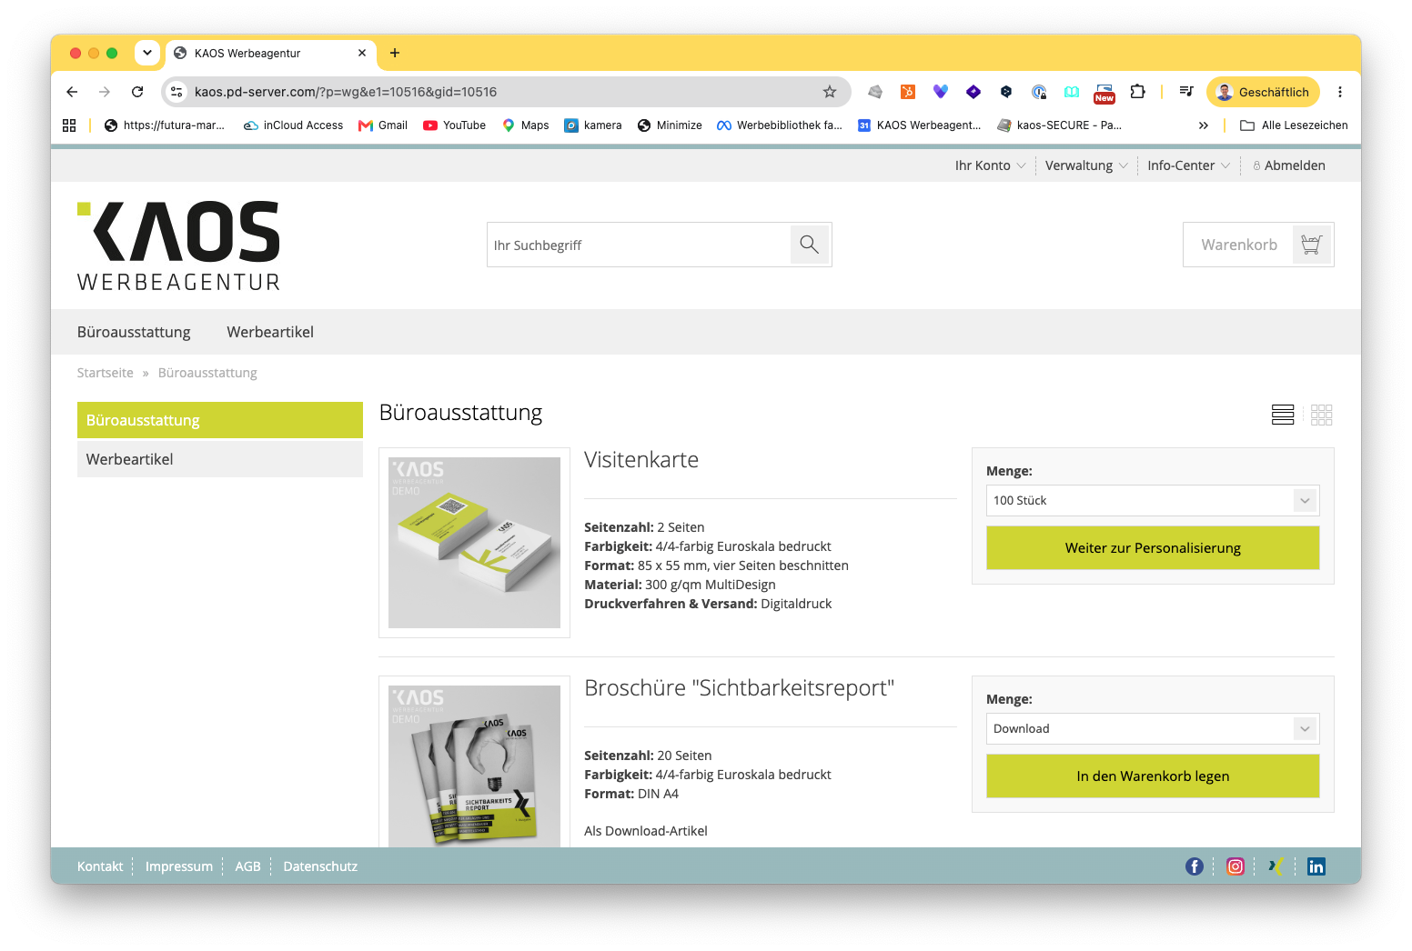Click the Büroausstattung breadcrumb
1412x951 pixels.
pos(207,373)
